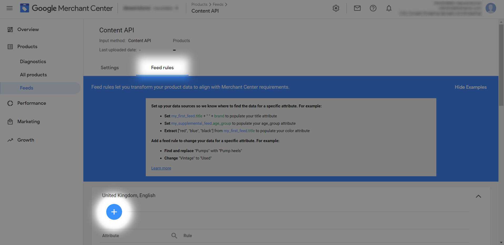Open the account profile avatar
The height and width of the screenshot is (245, 504).
click(x=491, y=8)
